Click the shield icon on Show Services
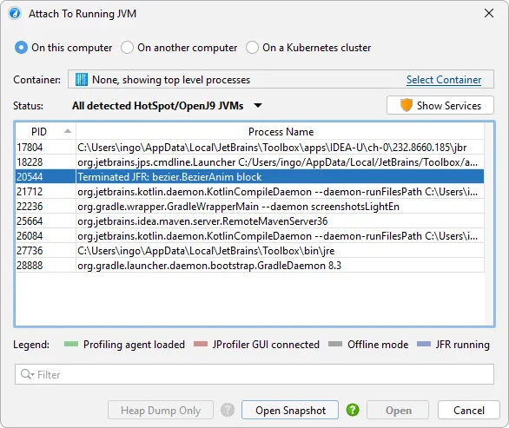 coord(407,105)
